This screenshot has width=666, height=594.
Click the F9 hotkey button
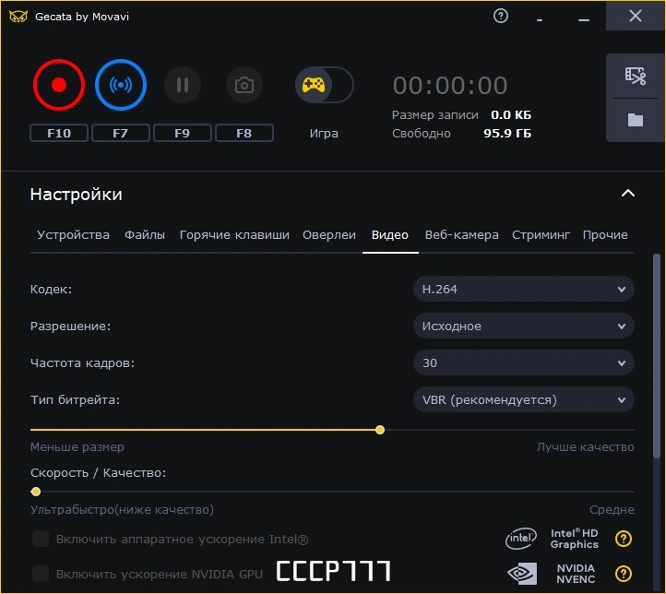(183, 133)
